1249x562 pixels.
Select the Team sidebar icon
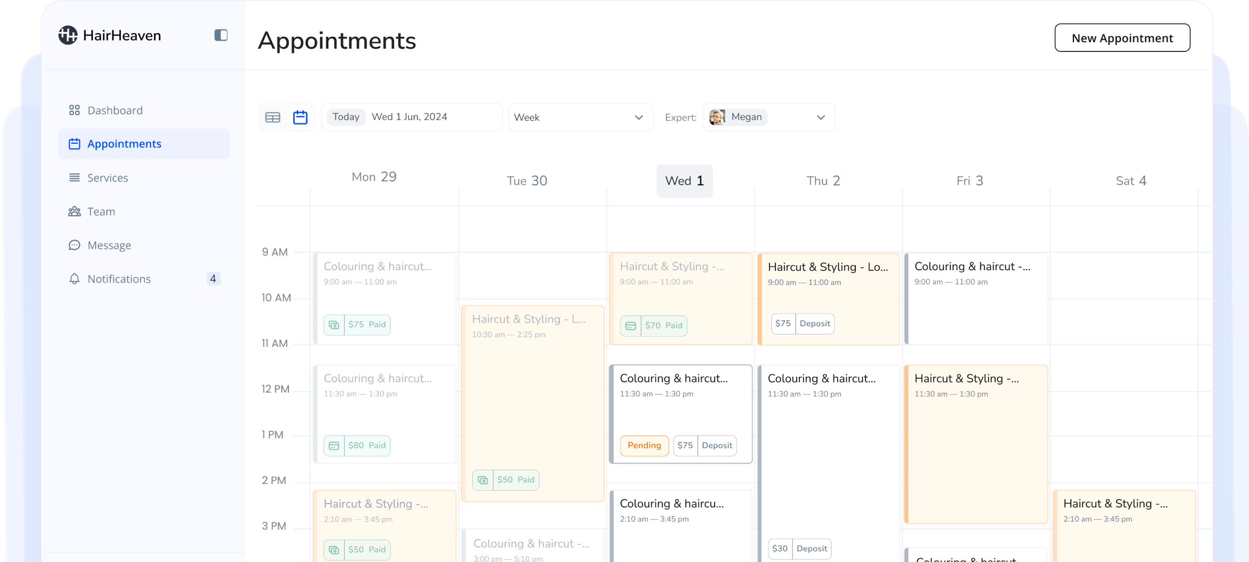point(75,211)
